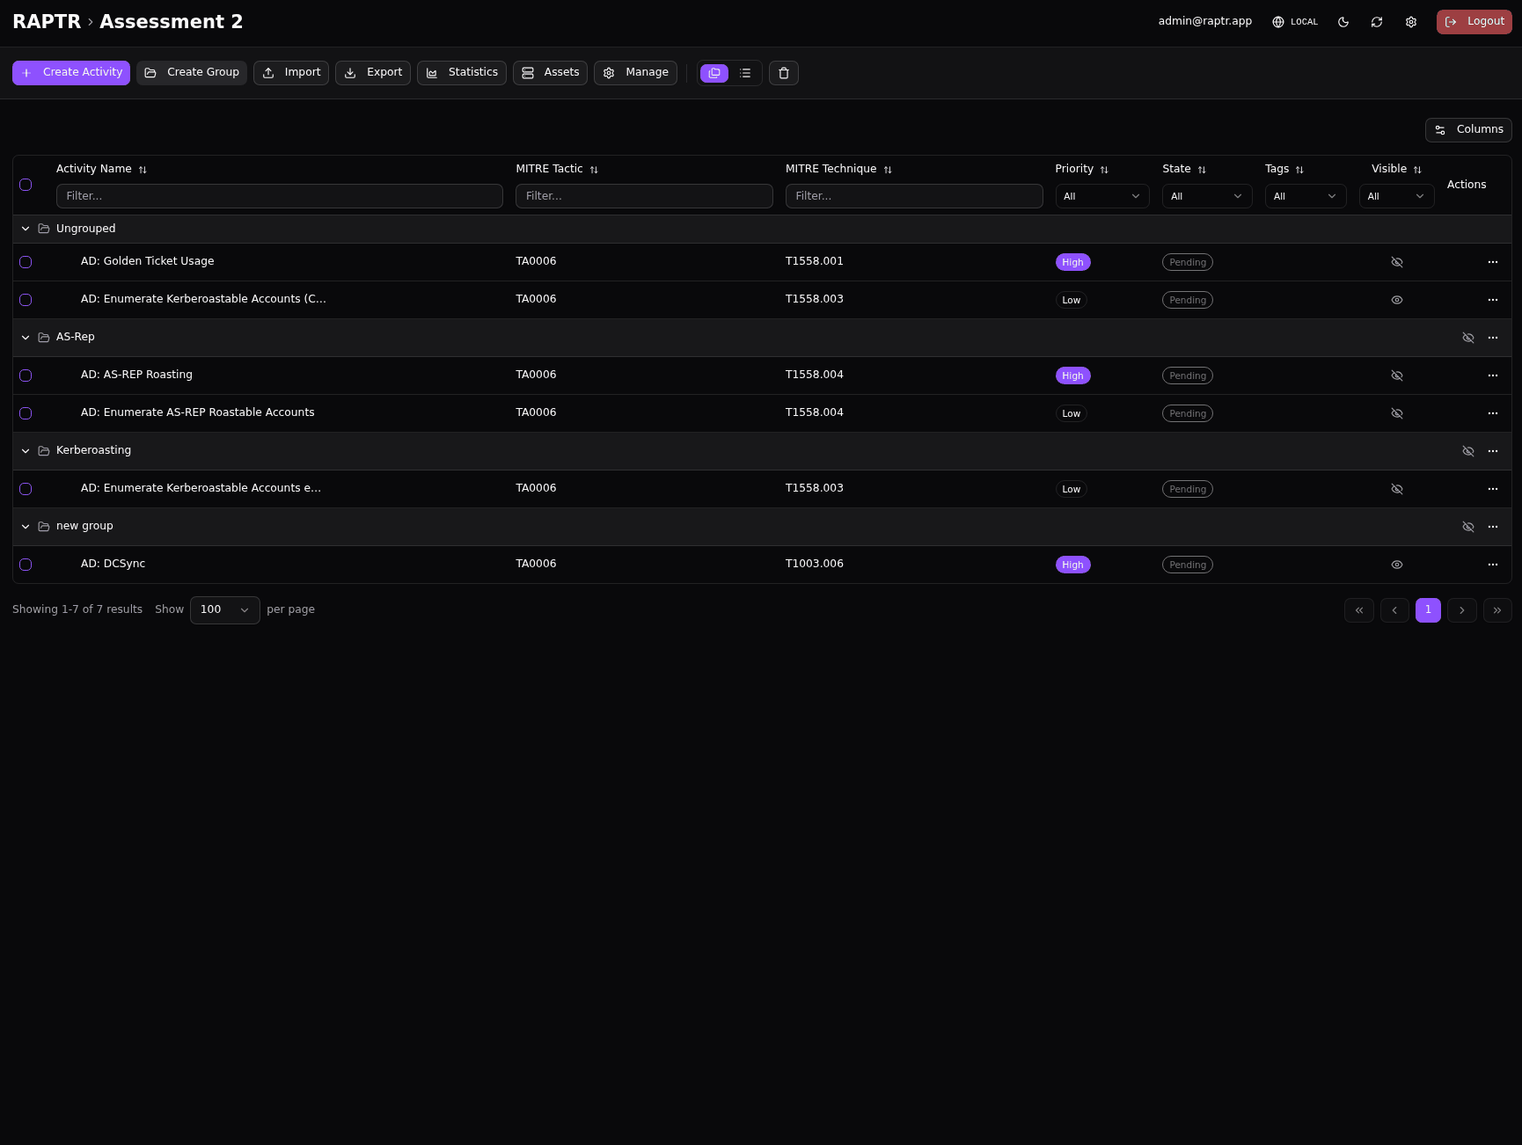This screenshot has height=1145, width=1522.
Task: Switch to flat list view icon
Action: [745, 73]
